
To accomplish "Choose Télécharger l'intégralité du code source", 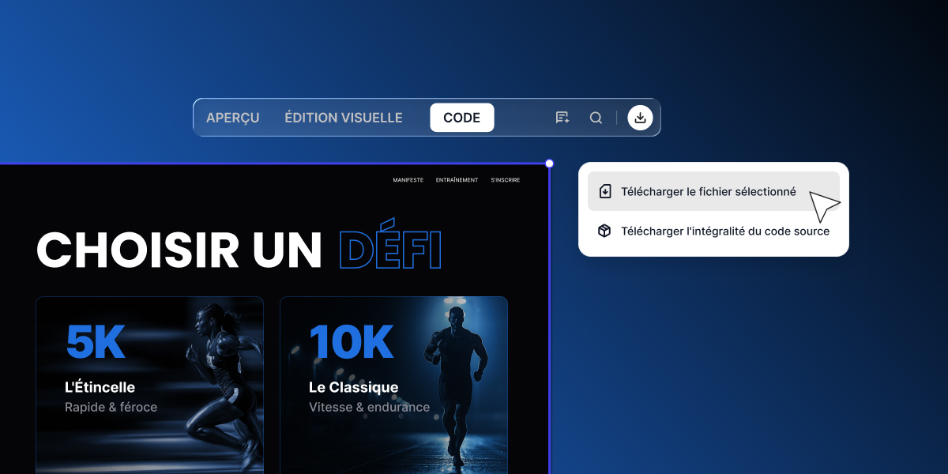I will 713,231.
